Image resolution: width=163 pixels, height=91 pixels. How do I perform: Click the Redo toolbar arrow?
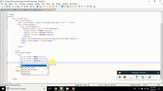[x=34, y=6]
